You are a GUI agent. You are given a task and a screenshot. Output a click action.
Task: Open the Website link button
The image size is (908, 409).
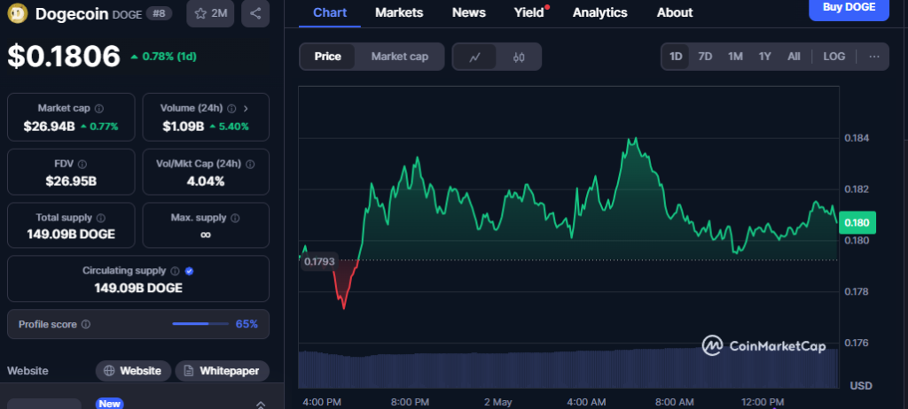tap(133, 371)
